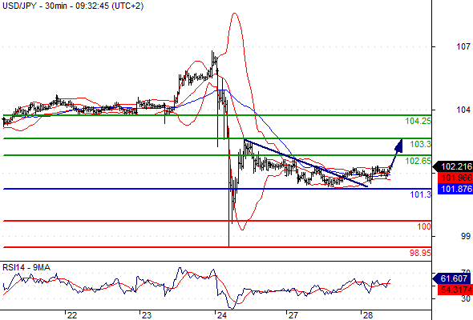Image resolution: width=473 pixels, height=320 pixels.
Task: Click the 107 price axis label
Action: click(x=463, y=46)
